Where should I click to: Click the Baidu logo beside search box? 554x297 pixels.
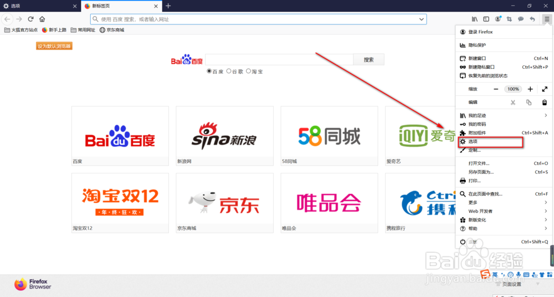[187, 60]
